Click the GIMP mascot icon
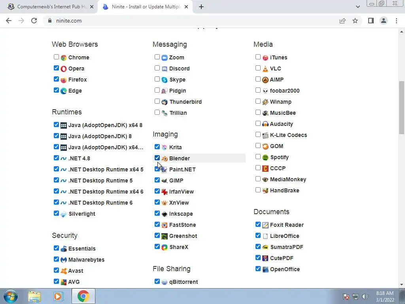Screen dimensions: 405x304 coord(165,180)
